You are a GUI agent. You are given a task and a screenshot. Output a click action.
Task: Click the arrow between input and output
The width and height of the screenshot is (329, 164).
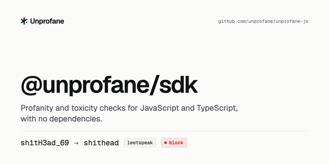[x=76, y=143]
